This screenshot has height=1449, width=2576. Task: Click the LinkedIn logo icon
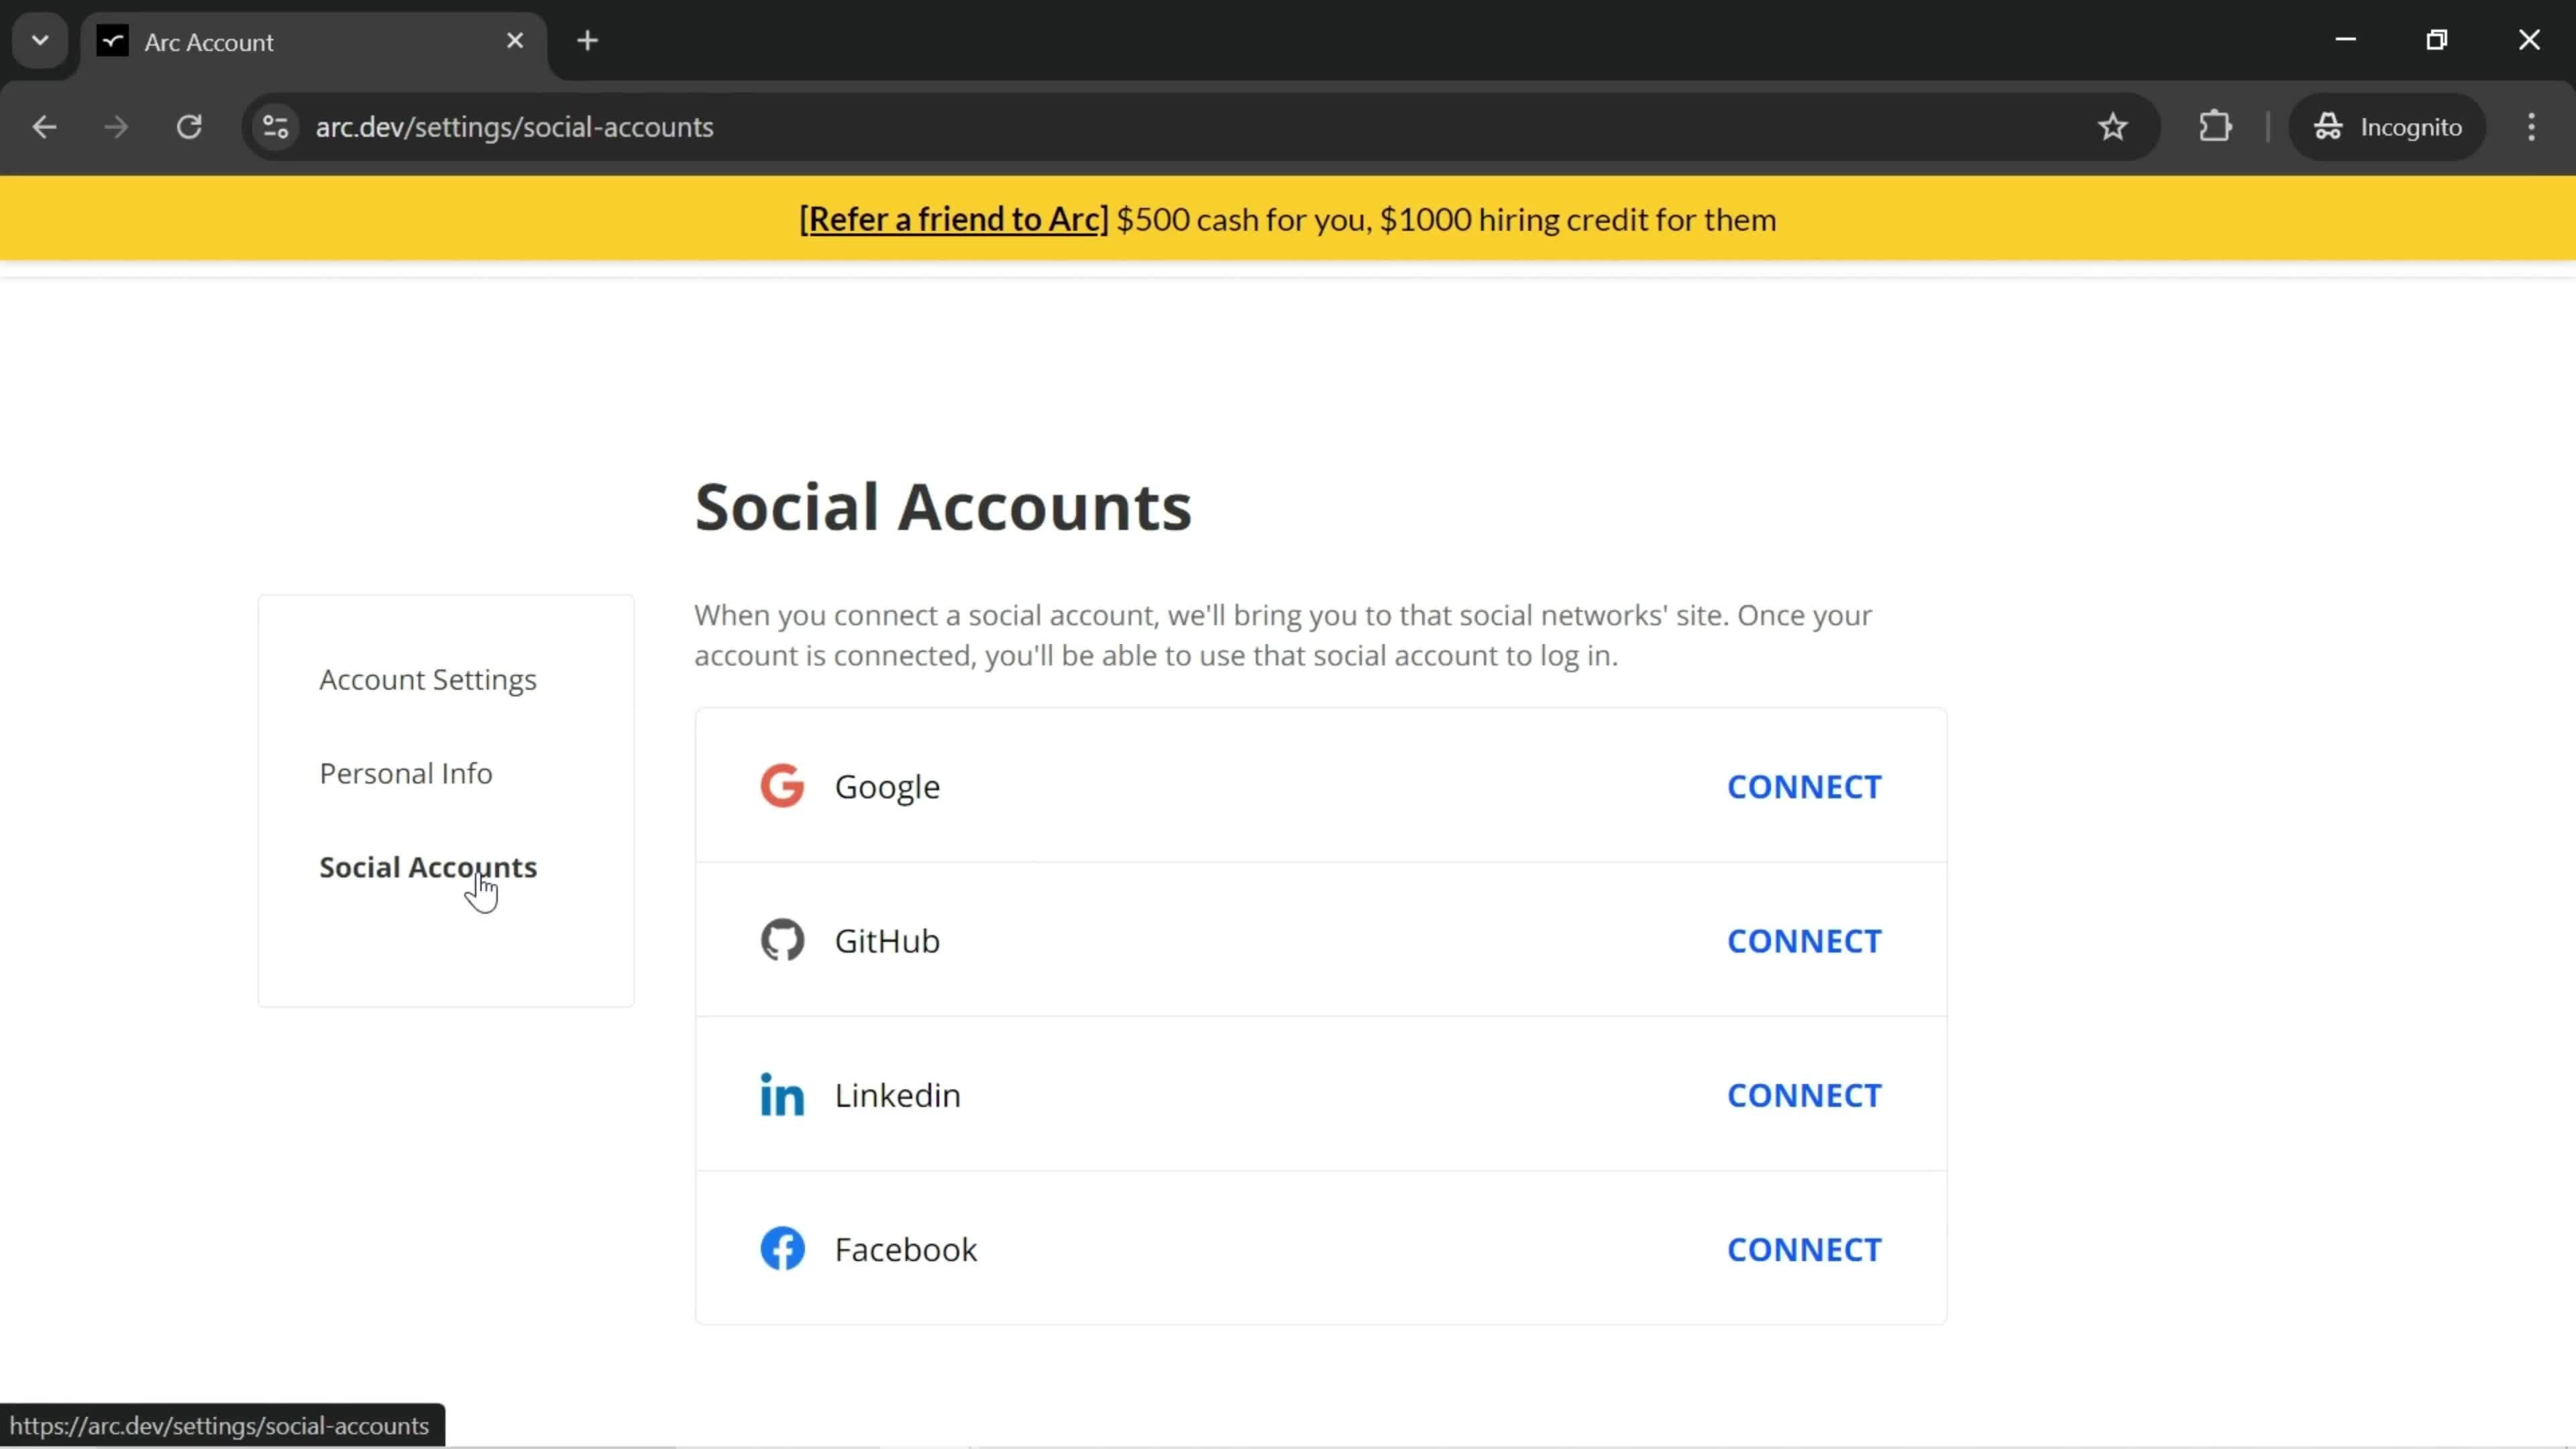(784, 1093)
